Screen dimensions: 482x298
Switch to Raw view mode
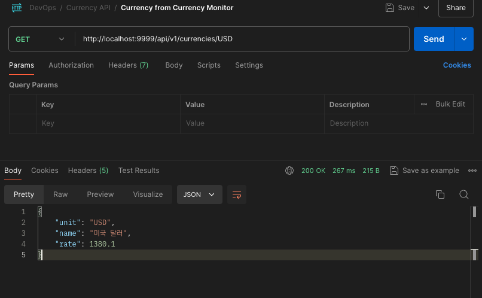tap(60, 194)
